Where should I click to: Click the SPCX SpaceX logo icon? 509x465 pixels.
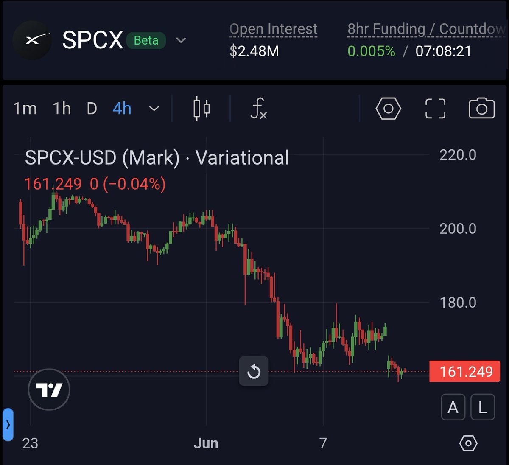(x=32, y=40)
